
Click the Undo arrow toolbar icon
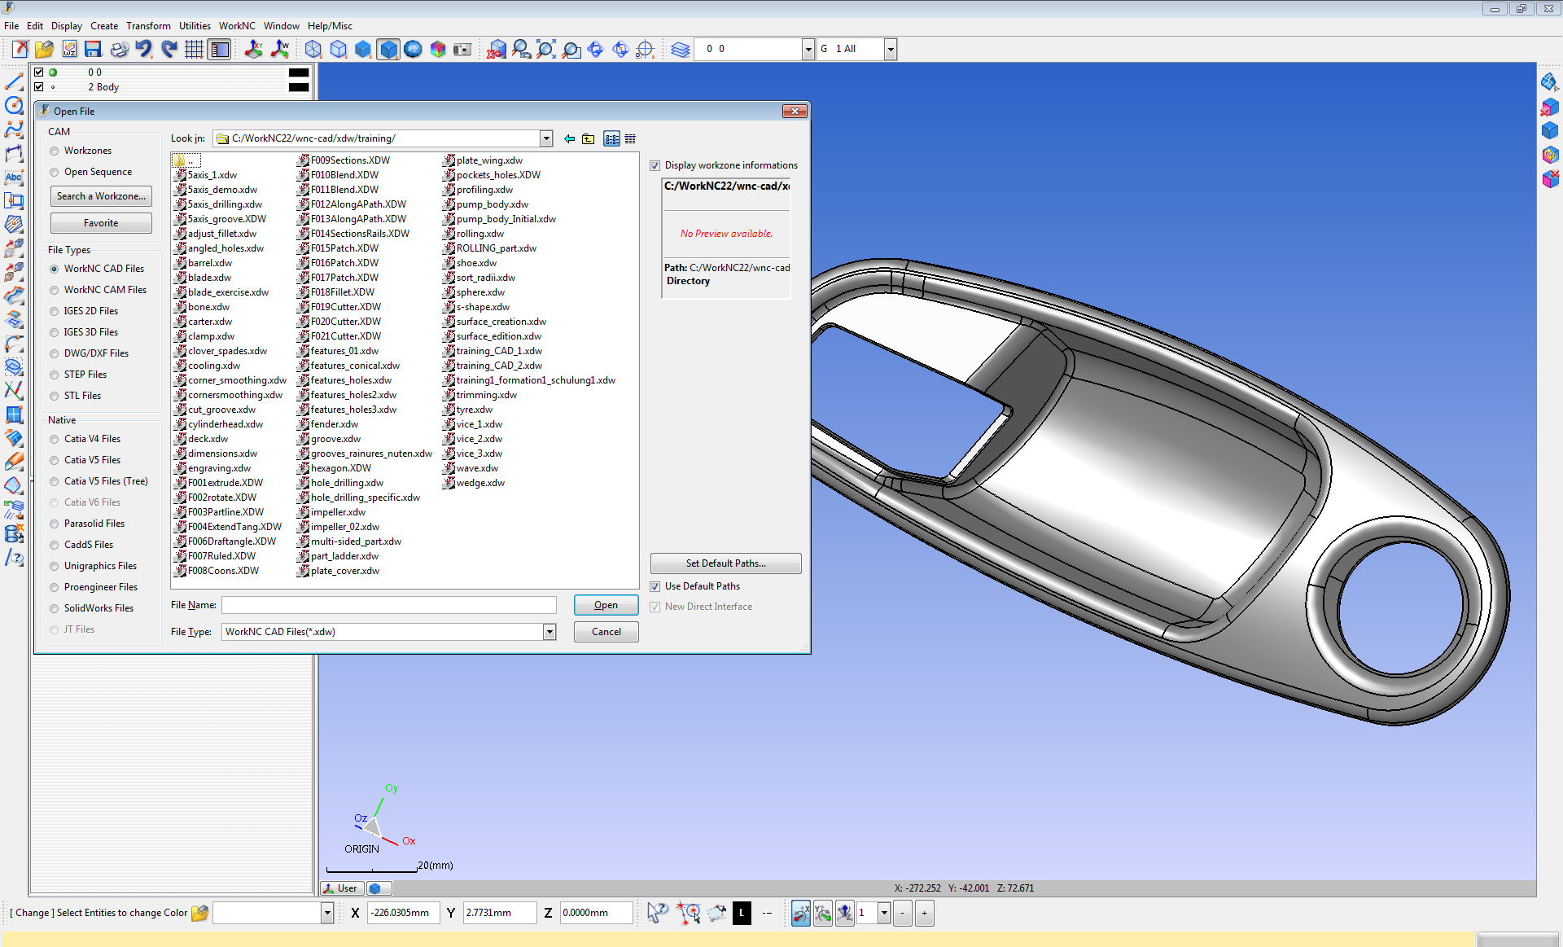(x=144, y=50)
